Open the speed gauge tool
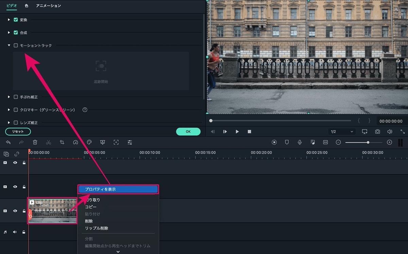Image resolution: width=408 pixels, height=254 pixels. click(x=75, y=142)
